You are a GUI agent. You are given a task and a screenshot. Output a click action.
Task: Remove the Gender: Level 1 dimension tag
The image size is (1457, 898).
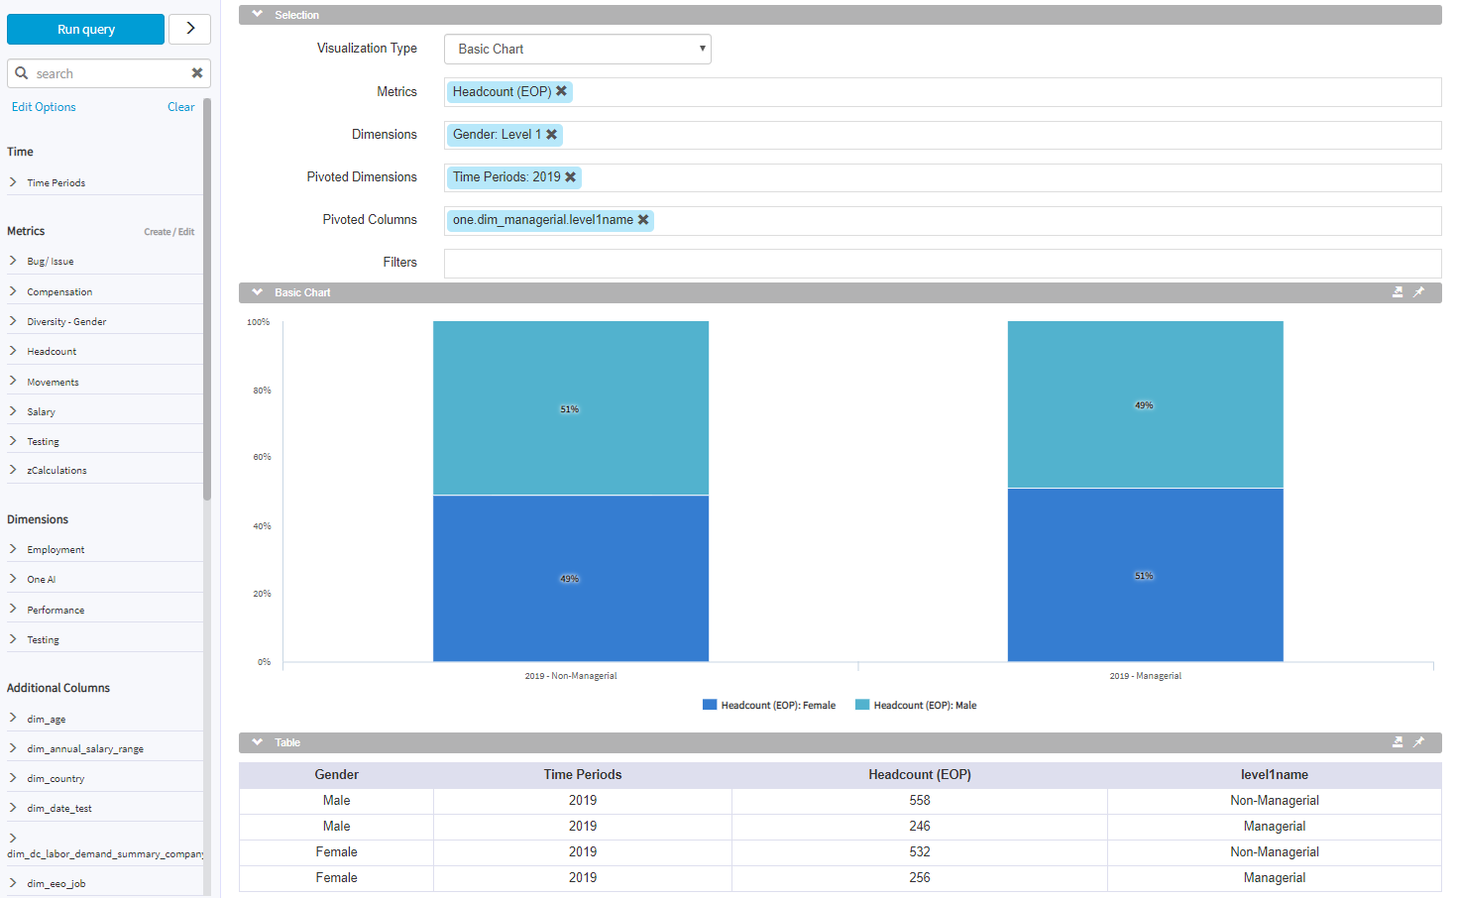pyautogui.click(x=552, y=134)
